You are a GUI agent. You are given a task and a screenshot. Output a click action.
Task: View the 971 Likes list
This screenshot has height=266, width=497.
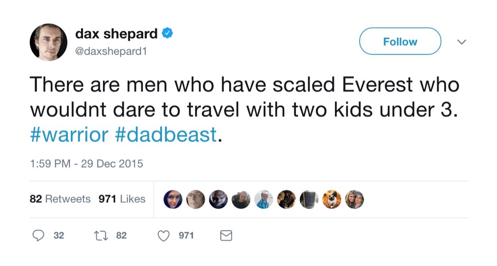coord(122,199)
